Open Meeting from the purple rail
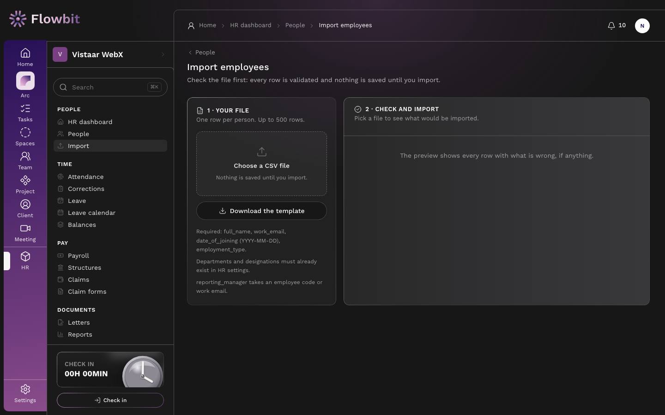Viewport: 665px width, 415px height. pyautogui.click(x=25, y=233)
